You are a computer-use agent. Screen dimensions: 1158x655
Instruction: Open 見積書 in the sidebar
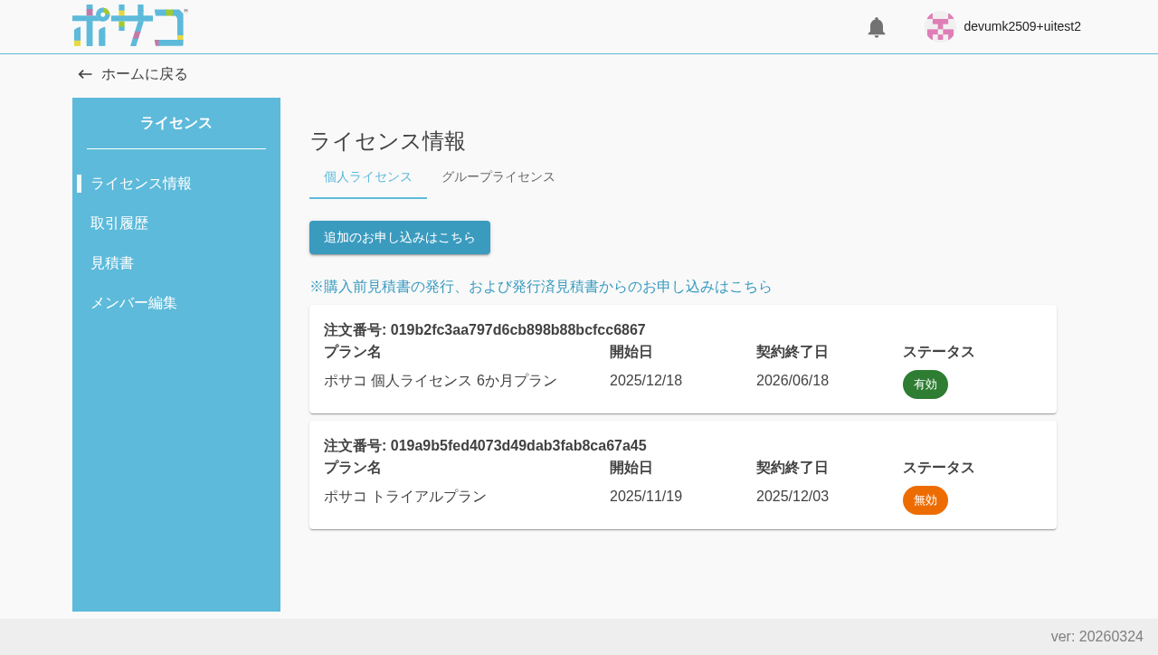(x=112, y=263)
